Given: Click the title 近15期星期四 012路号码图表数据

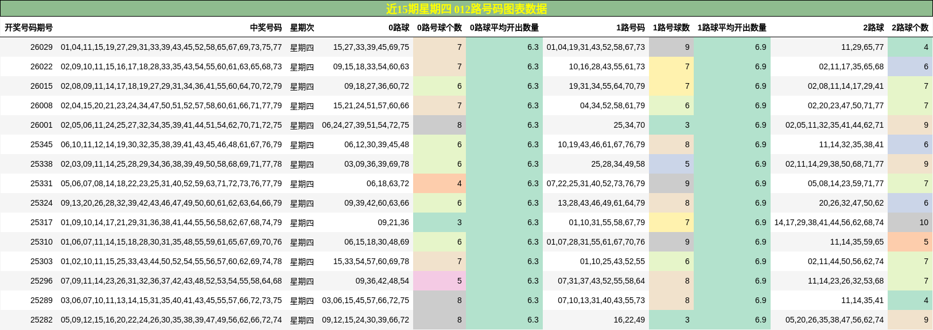Looking at the screenshot, I should click(466, 9).
